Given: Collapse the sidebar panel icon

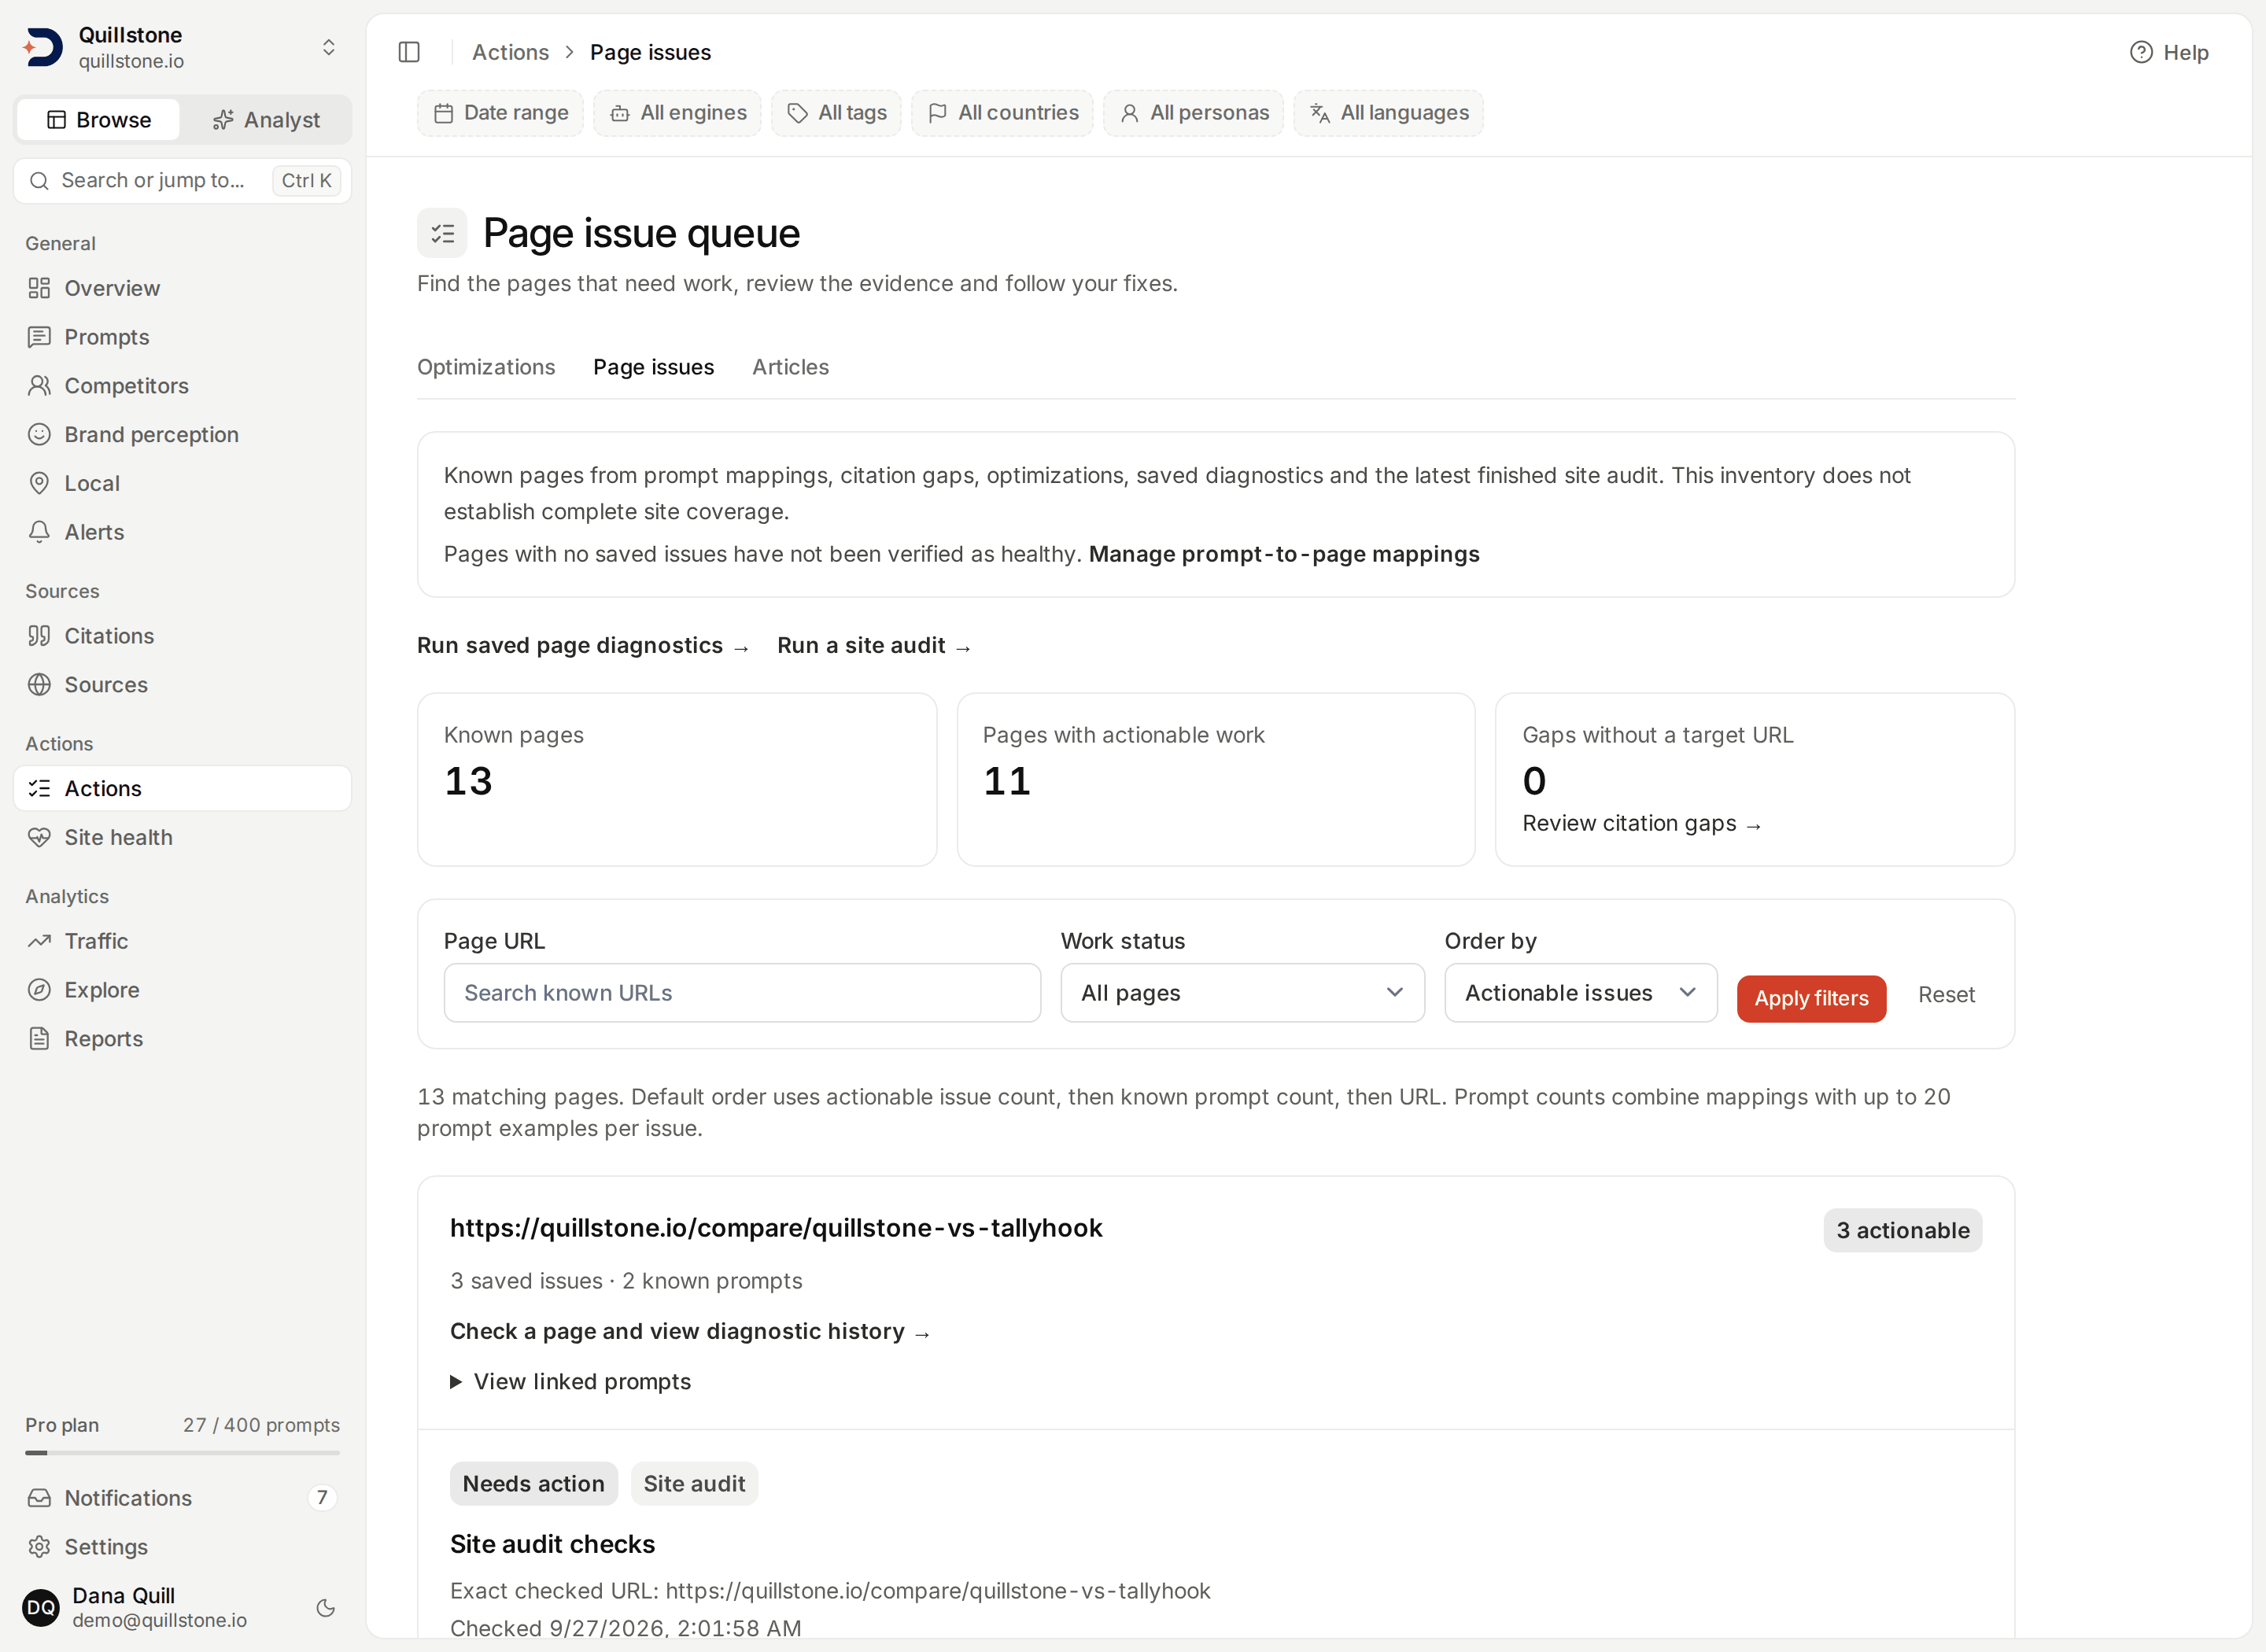Looking at the screenshot, I should click(408, 52).
